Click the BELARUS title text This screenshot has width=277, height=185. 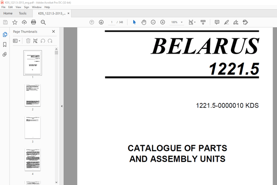(205, 46)
